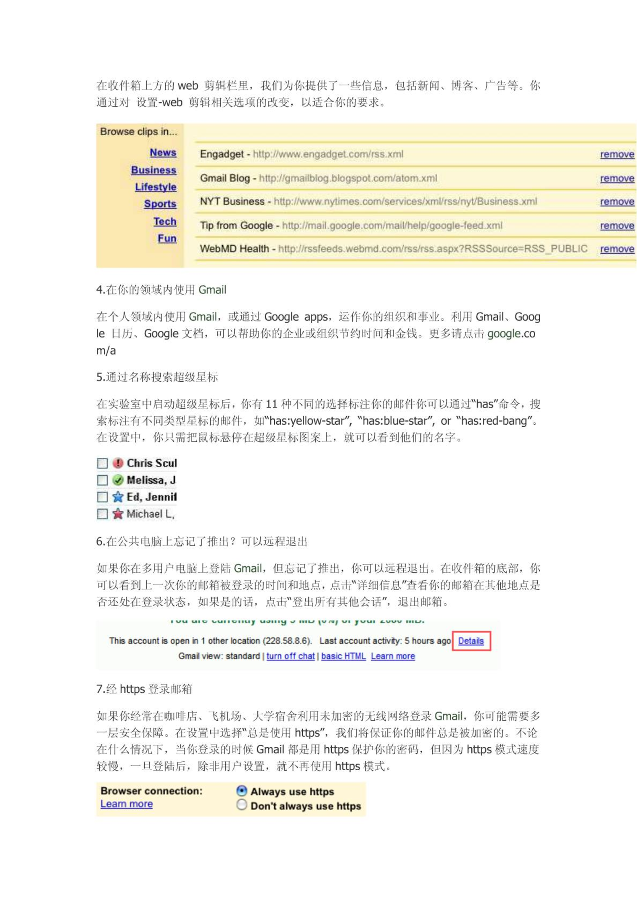Tick the checkbox for Michael L
The image size is (637, 901).
pos(103,514)
